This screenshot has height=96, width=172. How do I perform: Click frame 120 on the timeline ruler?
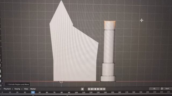pos(91,93)
